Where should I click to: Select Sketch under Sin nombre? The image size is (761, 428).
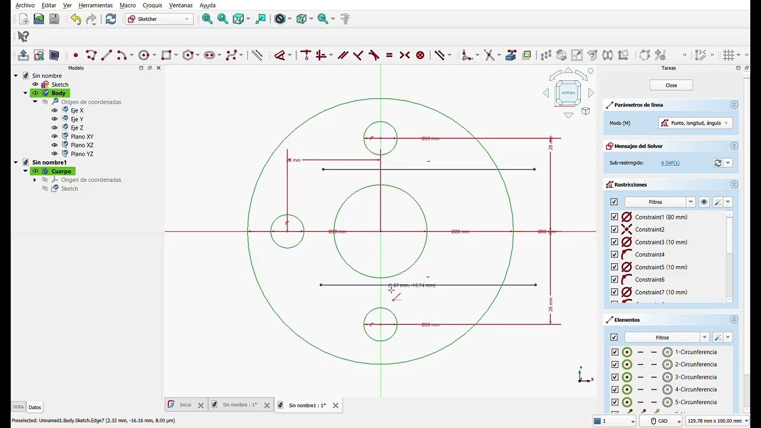click(x=59, y=84)
